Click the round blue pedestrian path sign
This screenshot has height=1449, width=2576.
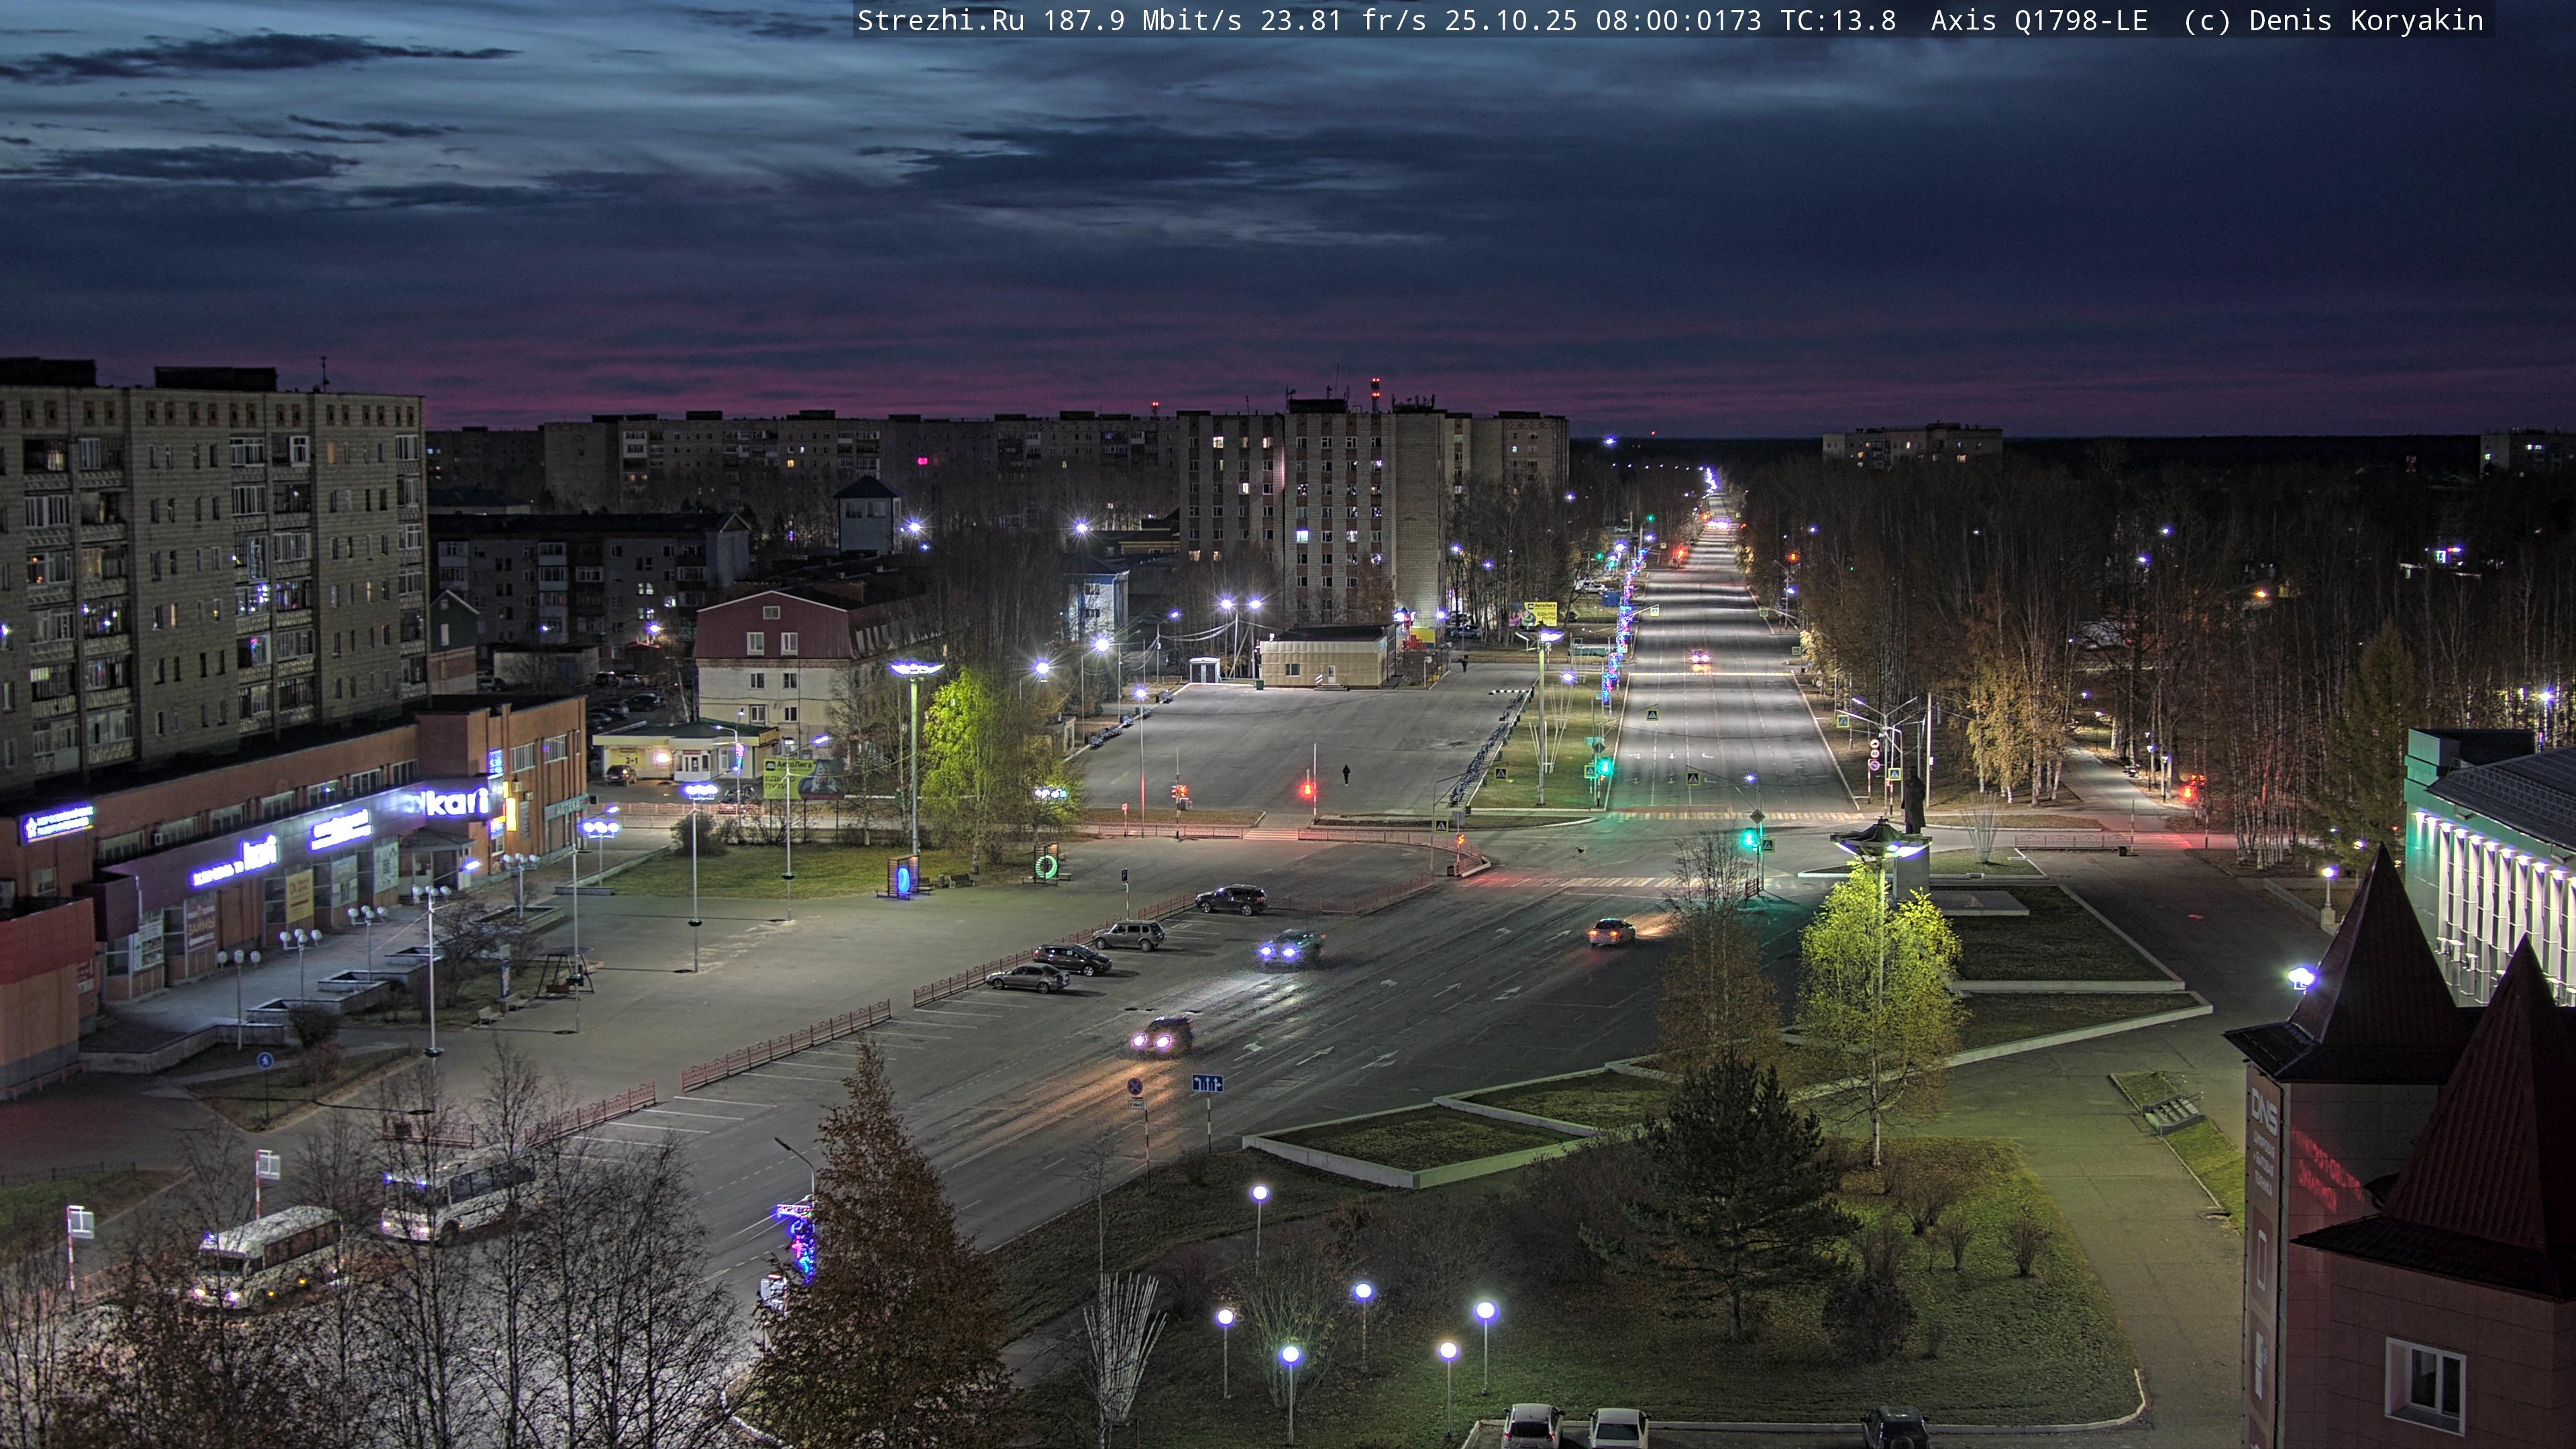(x=265, y=1061)
